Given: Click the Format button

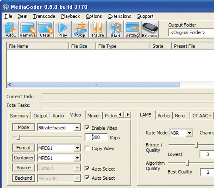Looking at the screenshot, I should [23, 148].
